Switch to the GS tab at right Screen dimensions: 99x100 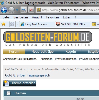click(95, 24)
